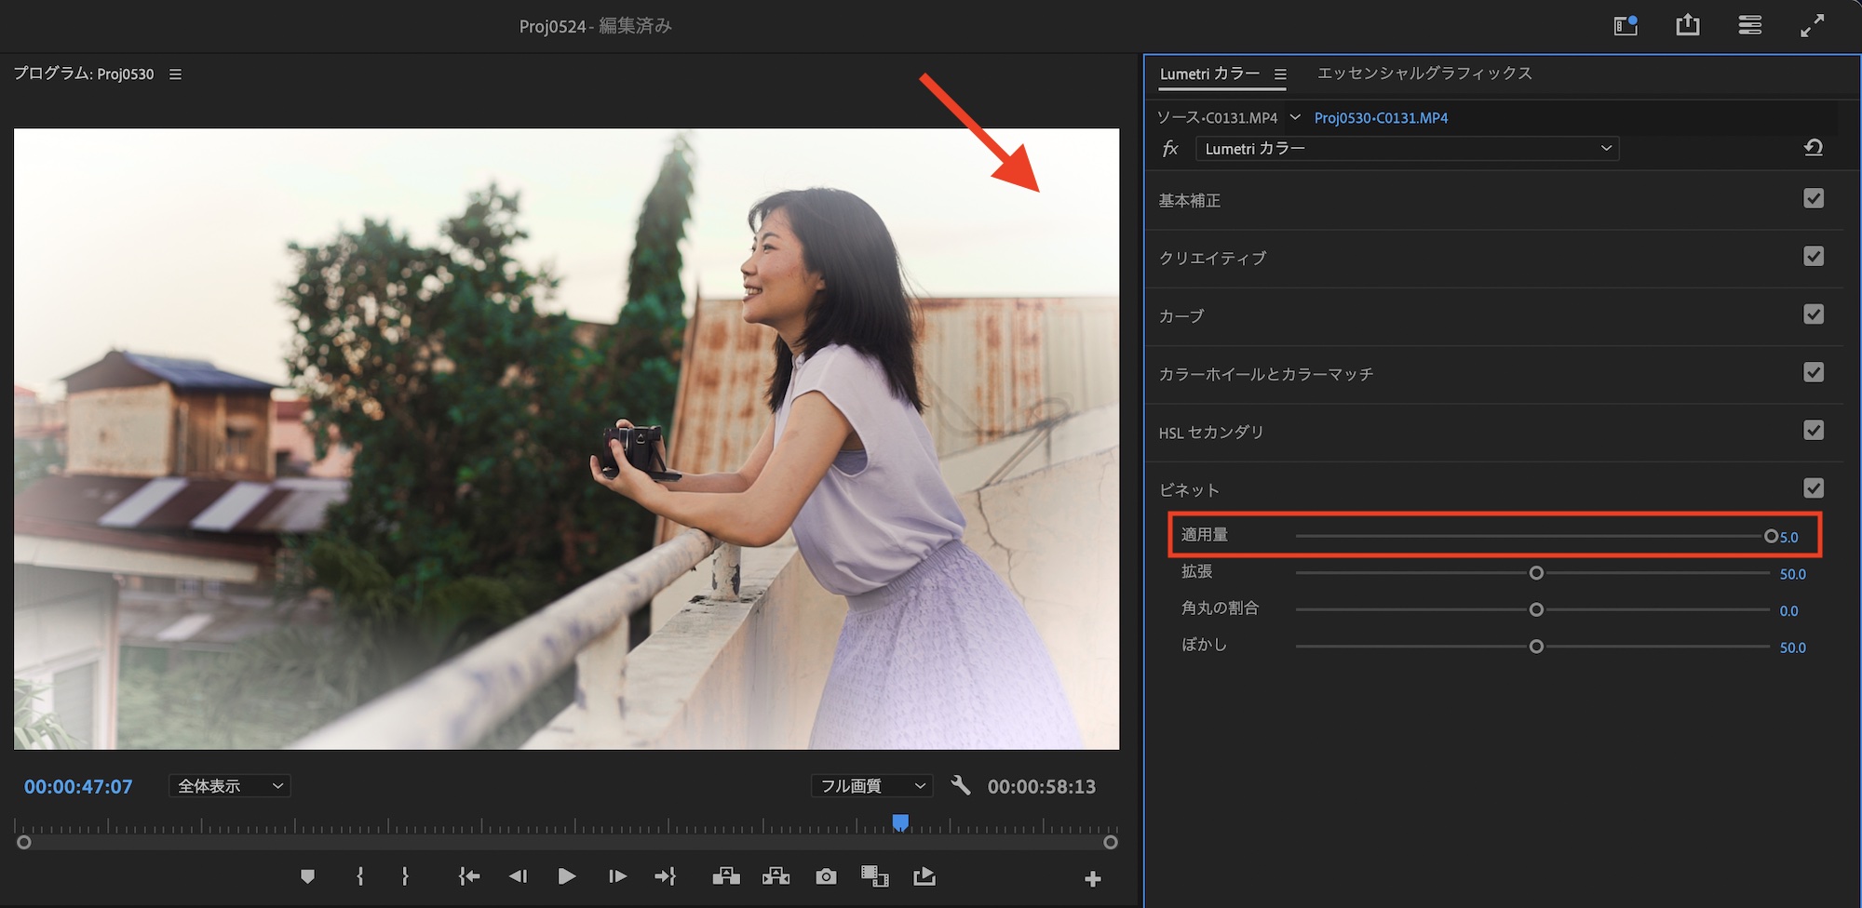Open the button editor plus icon
Screen dimensions: 1862x908
pos(1093,879)
